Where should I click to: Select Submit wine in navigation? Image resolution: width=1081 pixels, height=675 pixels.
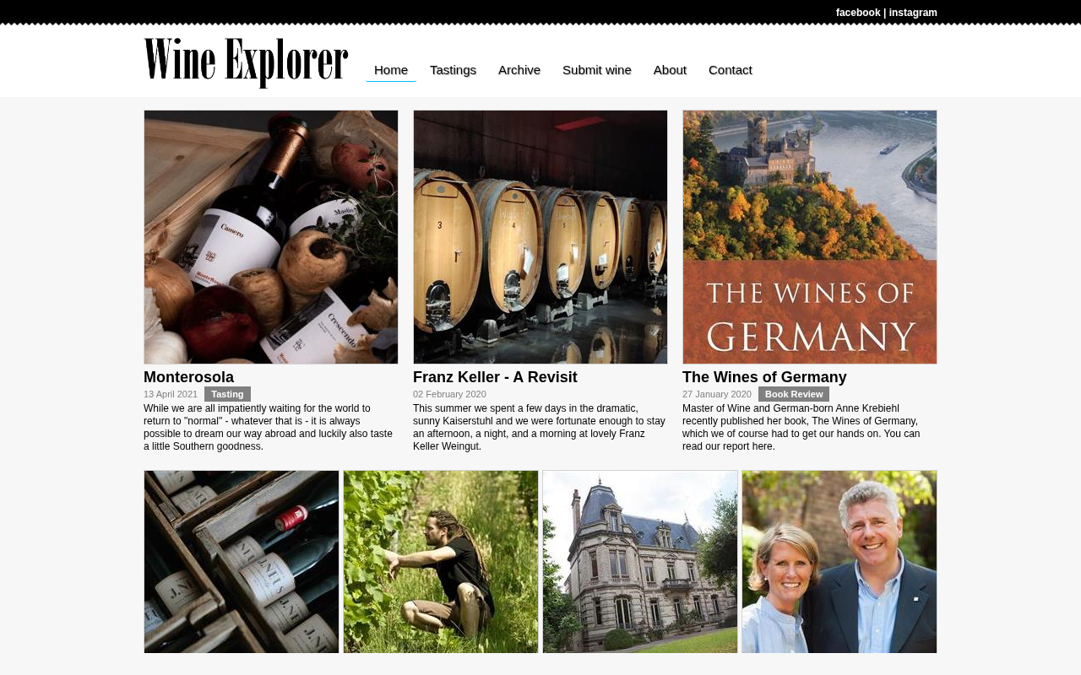click(x=597, y=70)
